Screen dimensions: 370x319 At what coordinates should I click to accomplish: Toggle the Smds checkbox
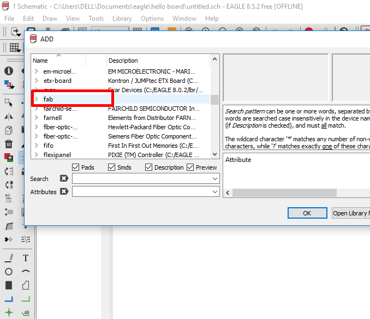point(112,167)
